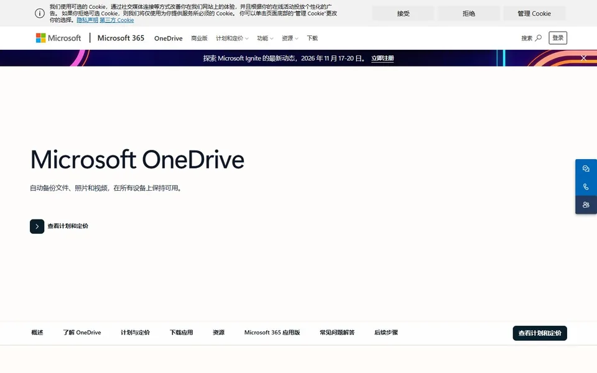Open the 隐私声明 link
Viewport: 597px width, 373px height.
point(88,20)
